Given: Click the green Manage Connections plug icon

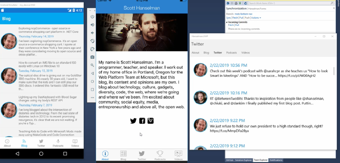Looking at the screenshot, I should click(x=240, y=3).
